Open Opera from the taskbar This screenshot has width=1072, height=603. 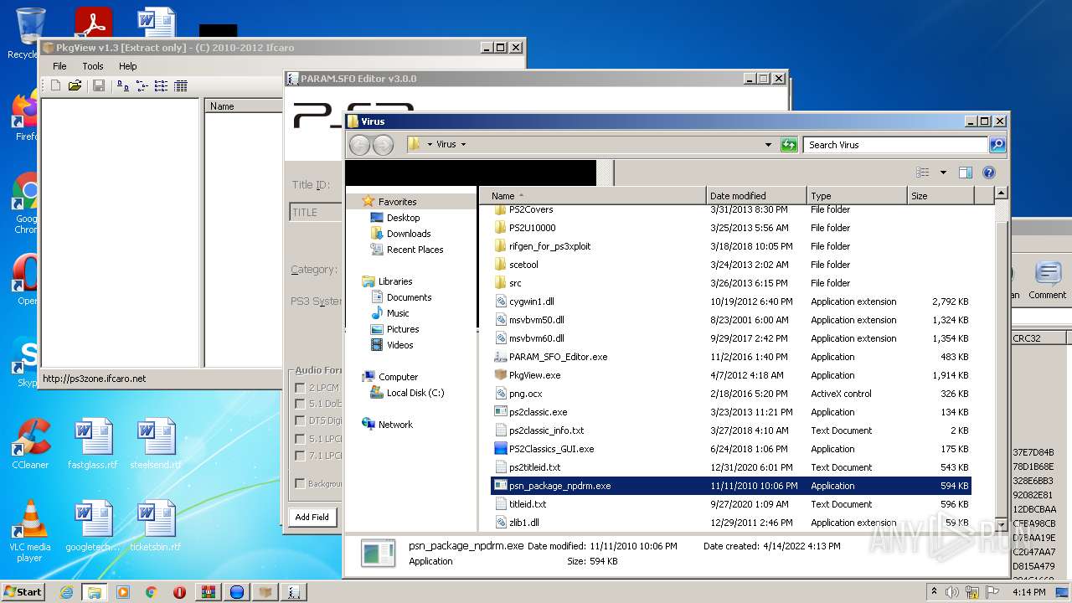(x=179, y=592)
